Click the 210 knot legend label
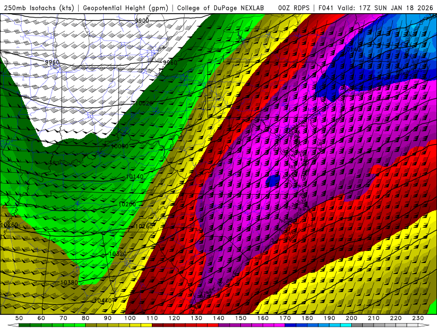This screenshot has height=328, width=437. click(374, 318)
